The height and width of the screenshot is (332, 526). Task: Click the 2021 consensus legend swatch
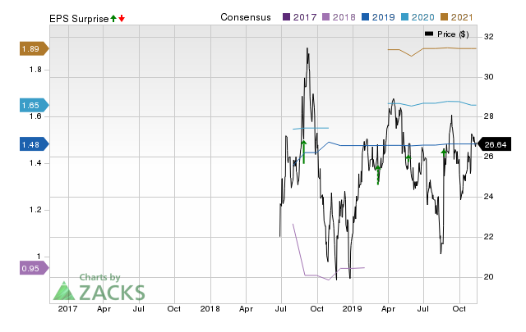[444, 17]
